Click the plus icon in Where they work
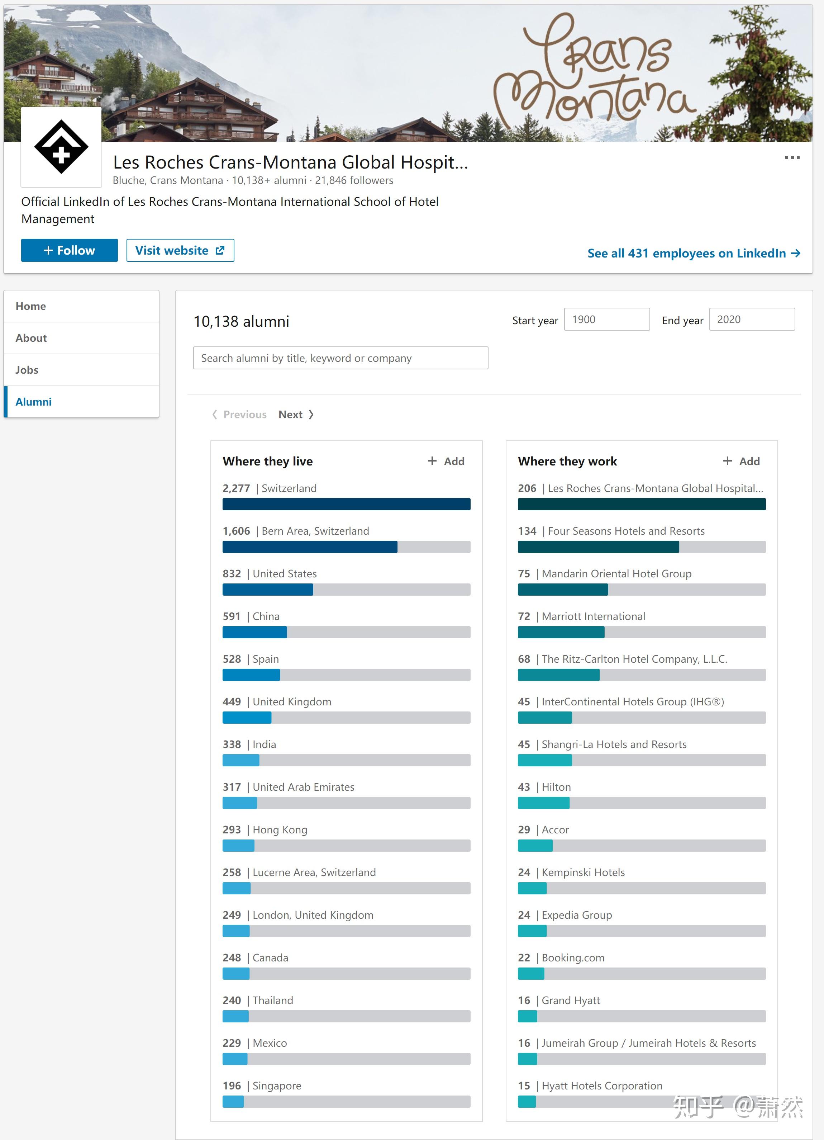 [727, 461]
